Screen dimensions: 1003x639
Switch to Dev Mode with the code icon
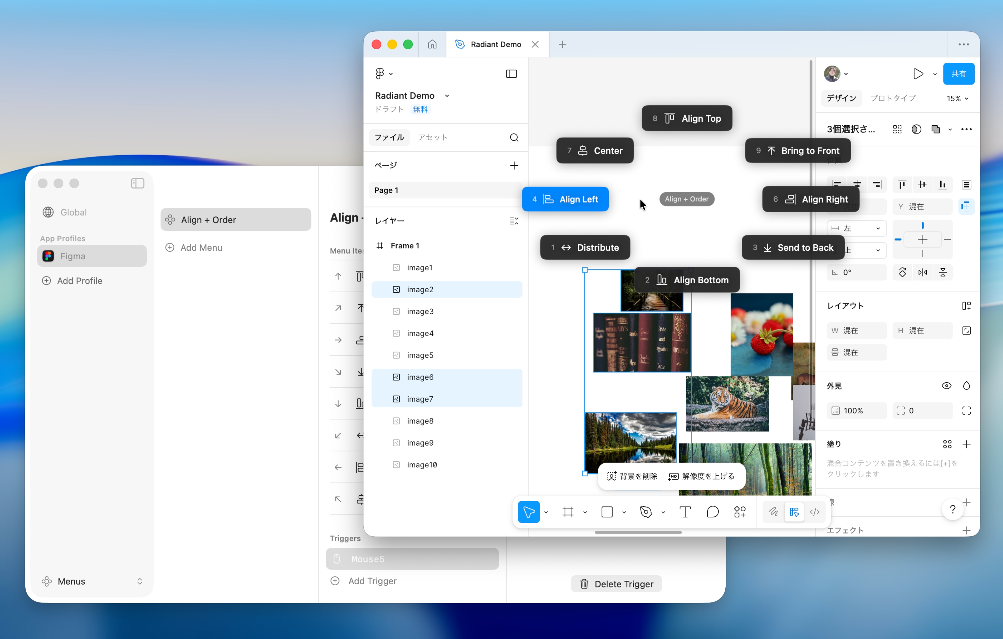click(815, 512)
